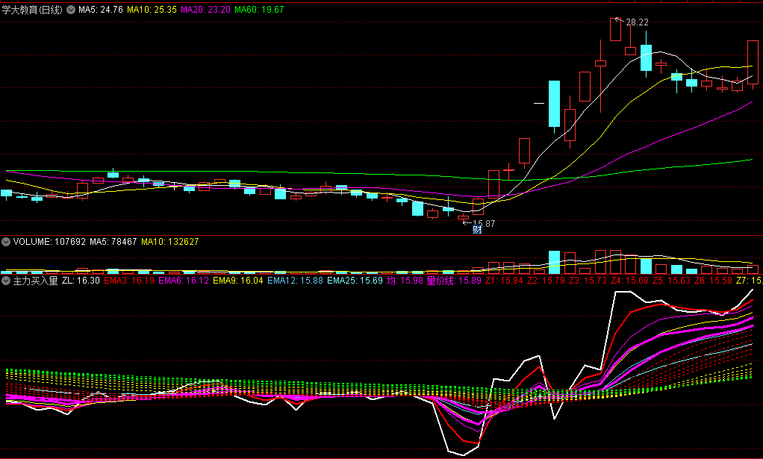The image size is (763, 459).
Task: Click the 财 financial event marker
Action: (x=477, y=230)
